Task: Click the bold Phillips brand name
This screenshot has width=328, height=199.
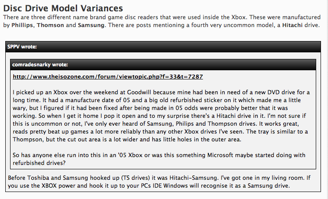Action: pos(22,25)
